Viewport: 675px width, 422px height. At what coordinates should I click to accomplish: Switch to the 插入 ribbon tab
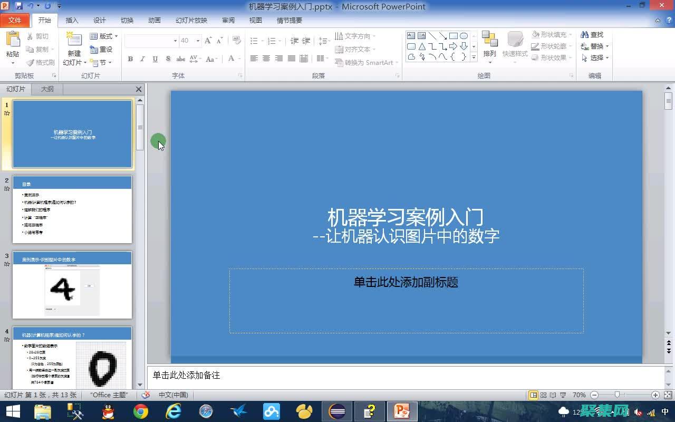point(72,20)
